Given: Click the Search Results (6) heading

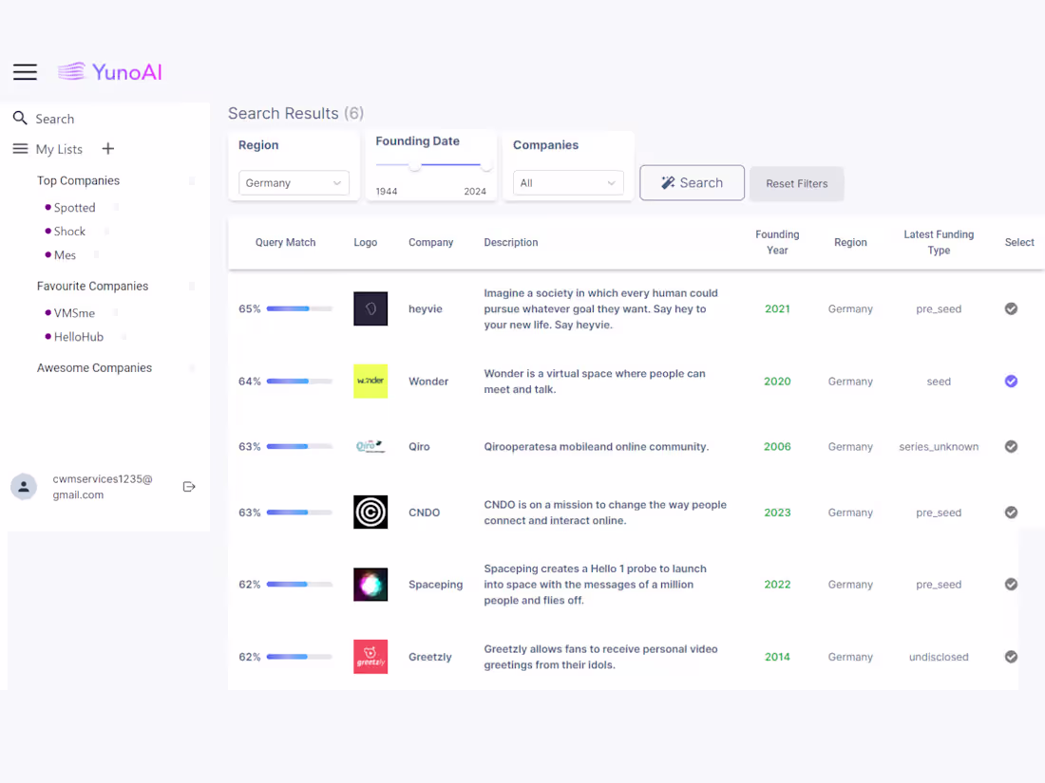Looking at the screenshot, I should pos(295,113).
